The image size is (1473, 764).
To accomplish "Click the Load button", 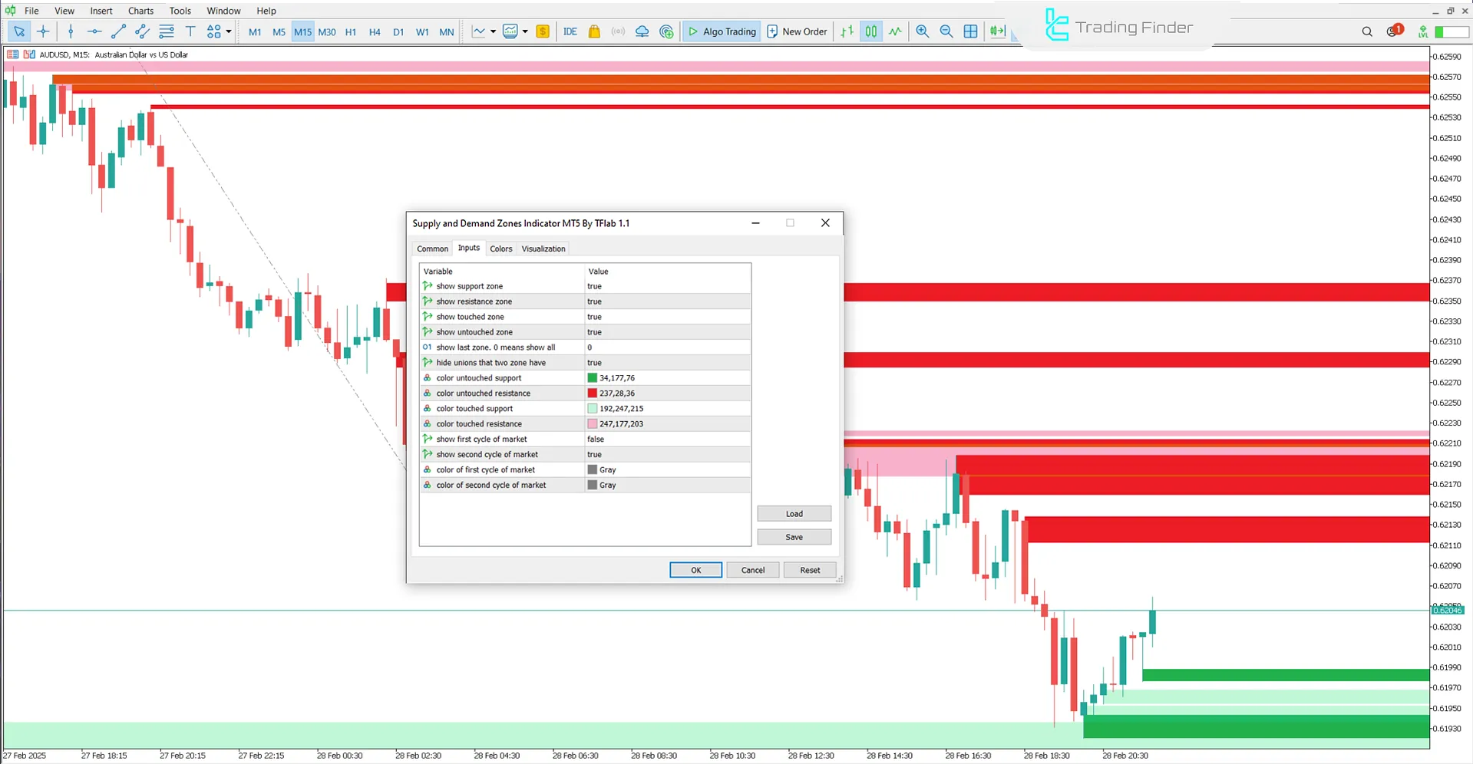I will (794, 513).
